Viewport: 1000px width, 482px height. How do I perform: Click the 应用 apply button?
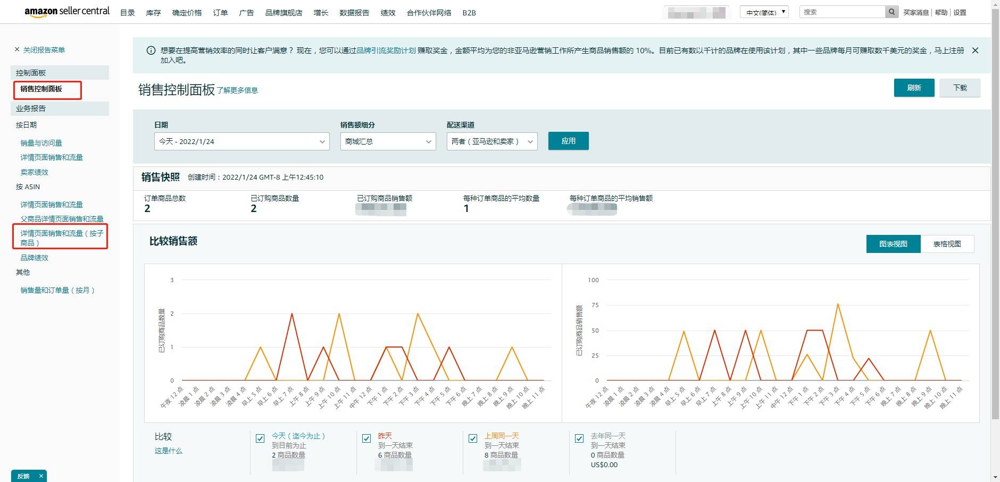(568, 141)
